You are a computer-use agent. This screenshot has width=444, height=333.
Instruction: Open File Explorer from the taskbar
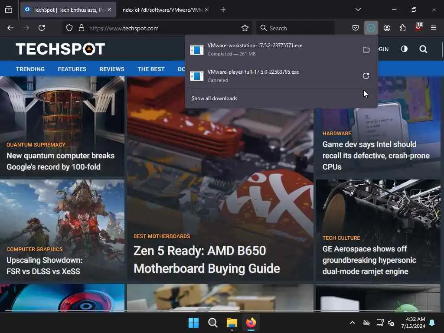[x=232, y=323]
